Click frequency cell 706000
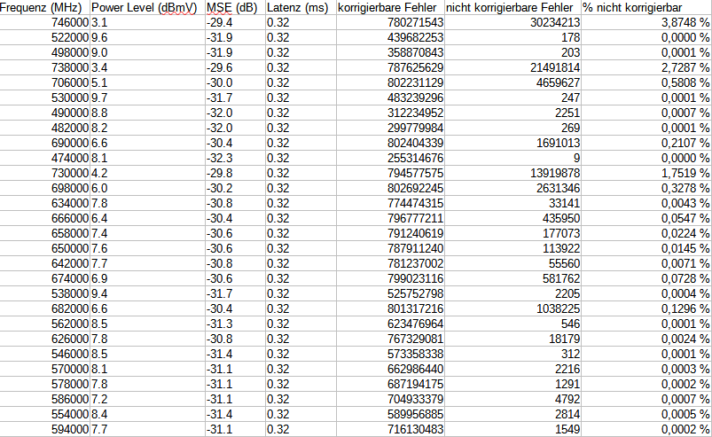Screen dimensions: 712x437 tap(45, 83)
